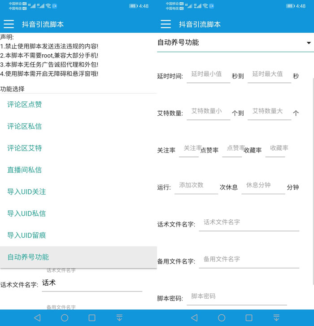This screenshot has height=326, width=314.
Task: Tap recent apps square on right screen
Action: click(x=249, y=317)
